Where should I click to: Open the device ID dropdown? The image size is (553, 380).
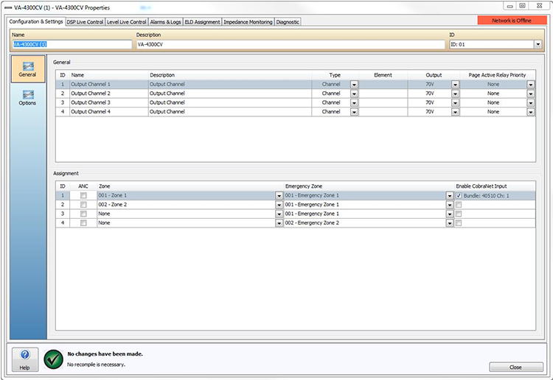tap(538, 44)
